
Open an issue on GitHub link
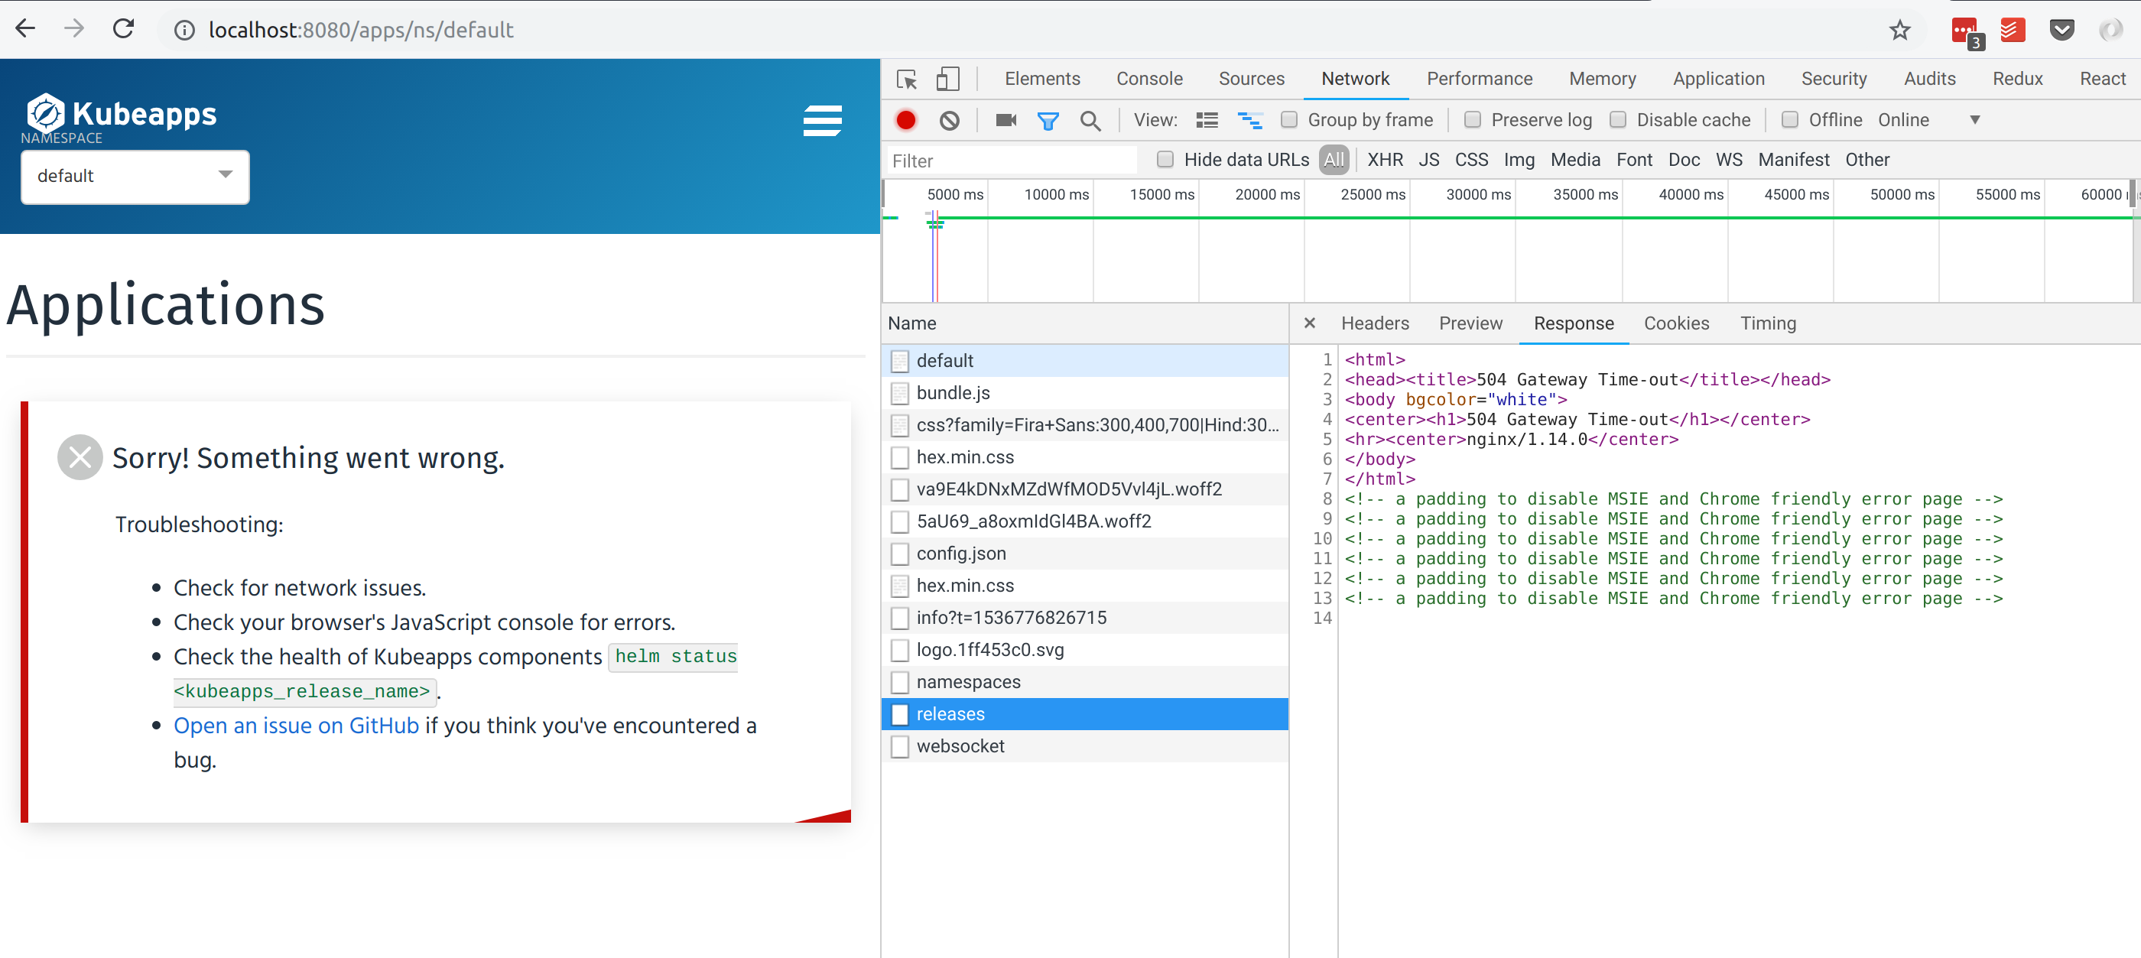point(295,726)
